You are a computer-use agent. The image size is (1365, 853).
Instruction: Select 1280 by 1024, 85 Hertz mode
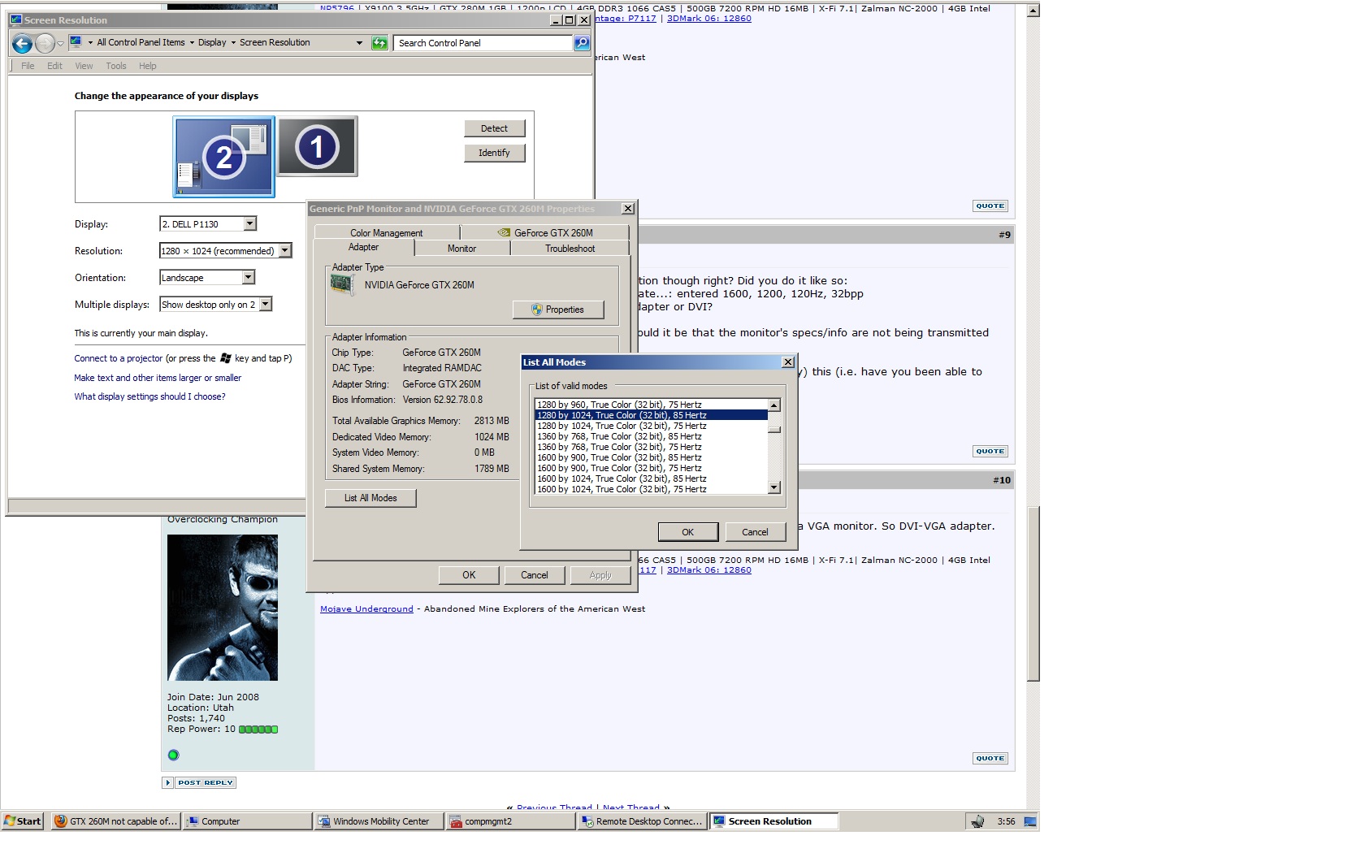651,415
